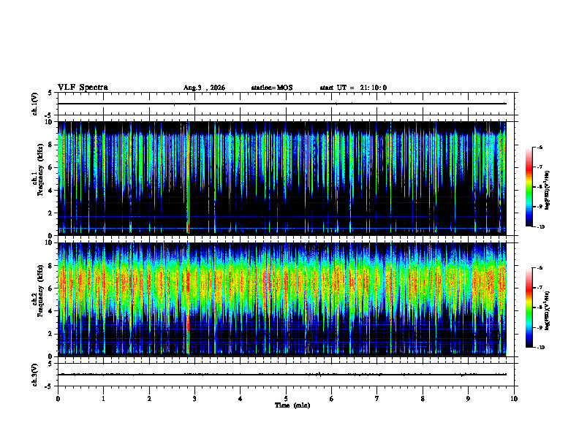This screenshot has width=579, height=447.
Task: Click the ch.1(V) waveform trace line
Action: coord(281,104)
